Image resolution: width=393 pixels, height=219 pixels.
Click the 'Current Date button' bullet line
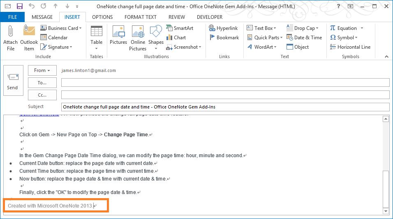[86, 163]
